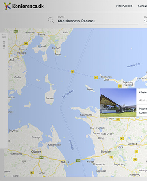Click the magnifying glass search icon

(51, 20)
